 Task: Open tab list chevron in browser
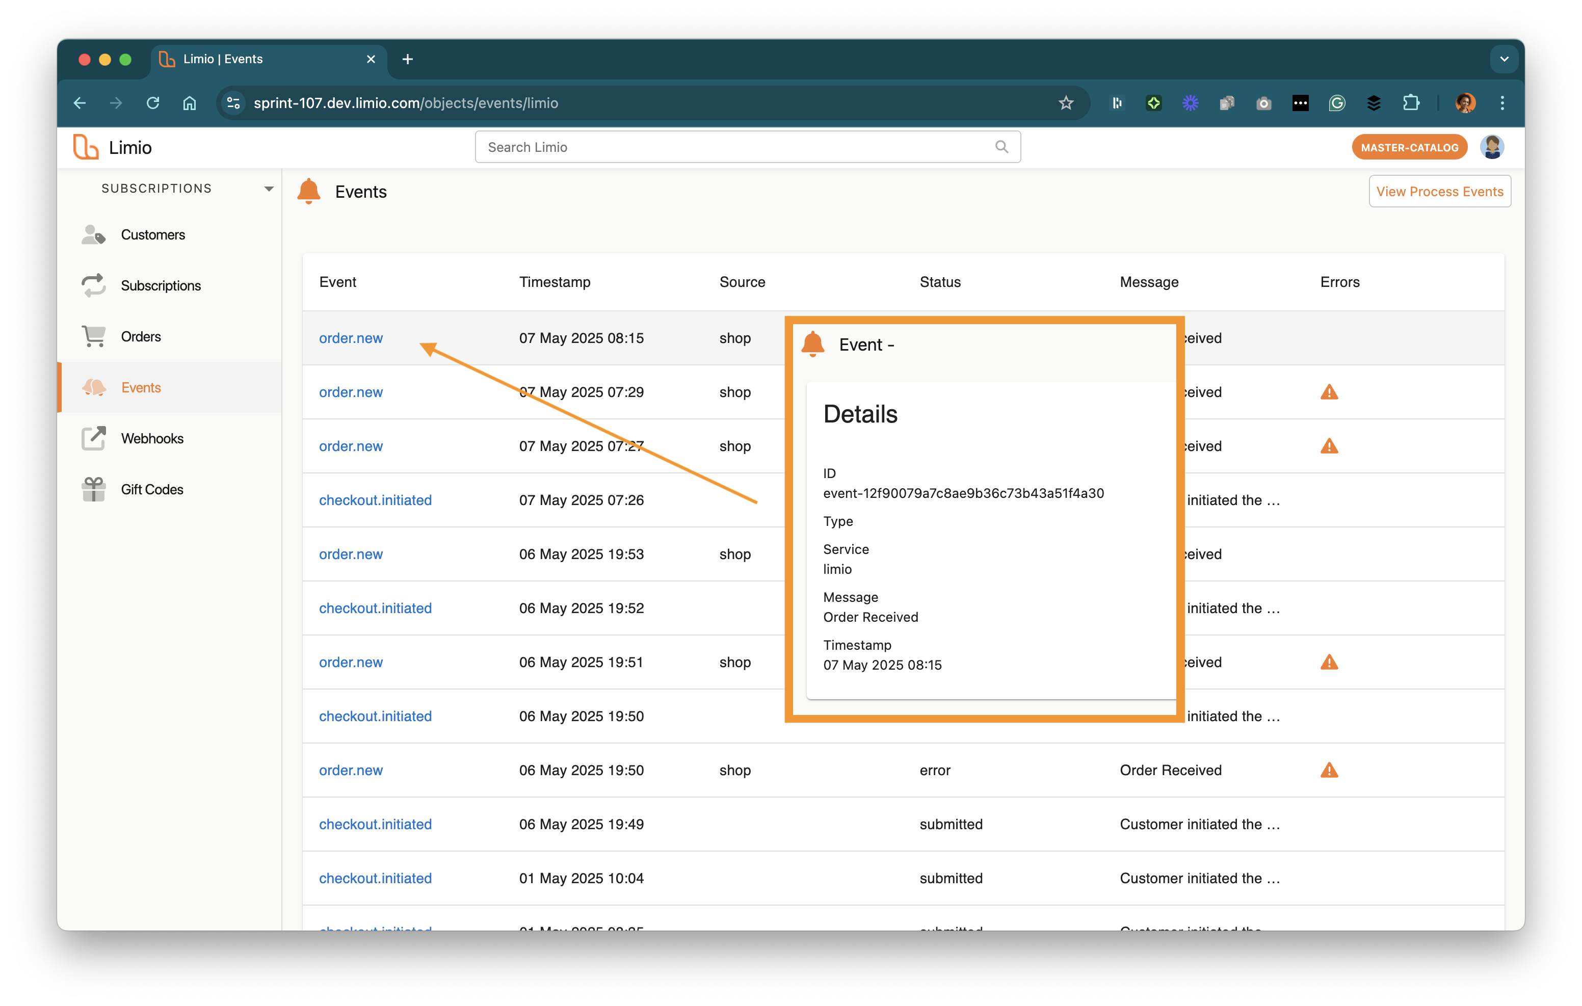coord(1504,59)
